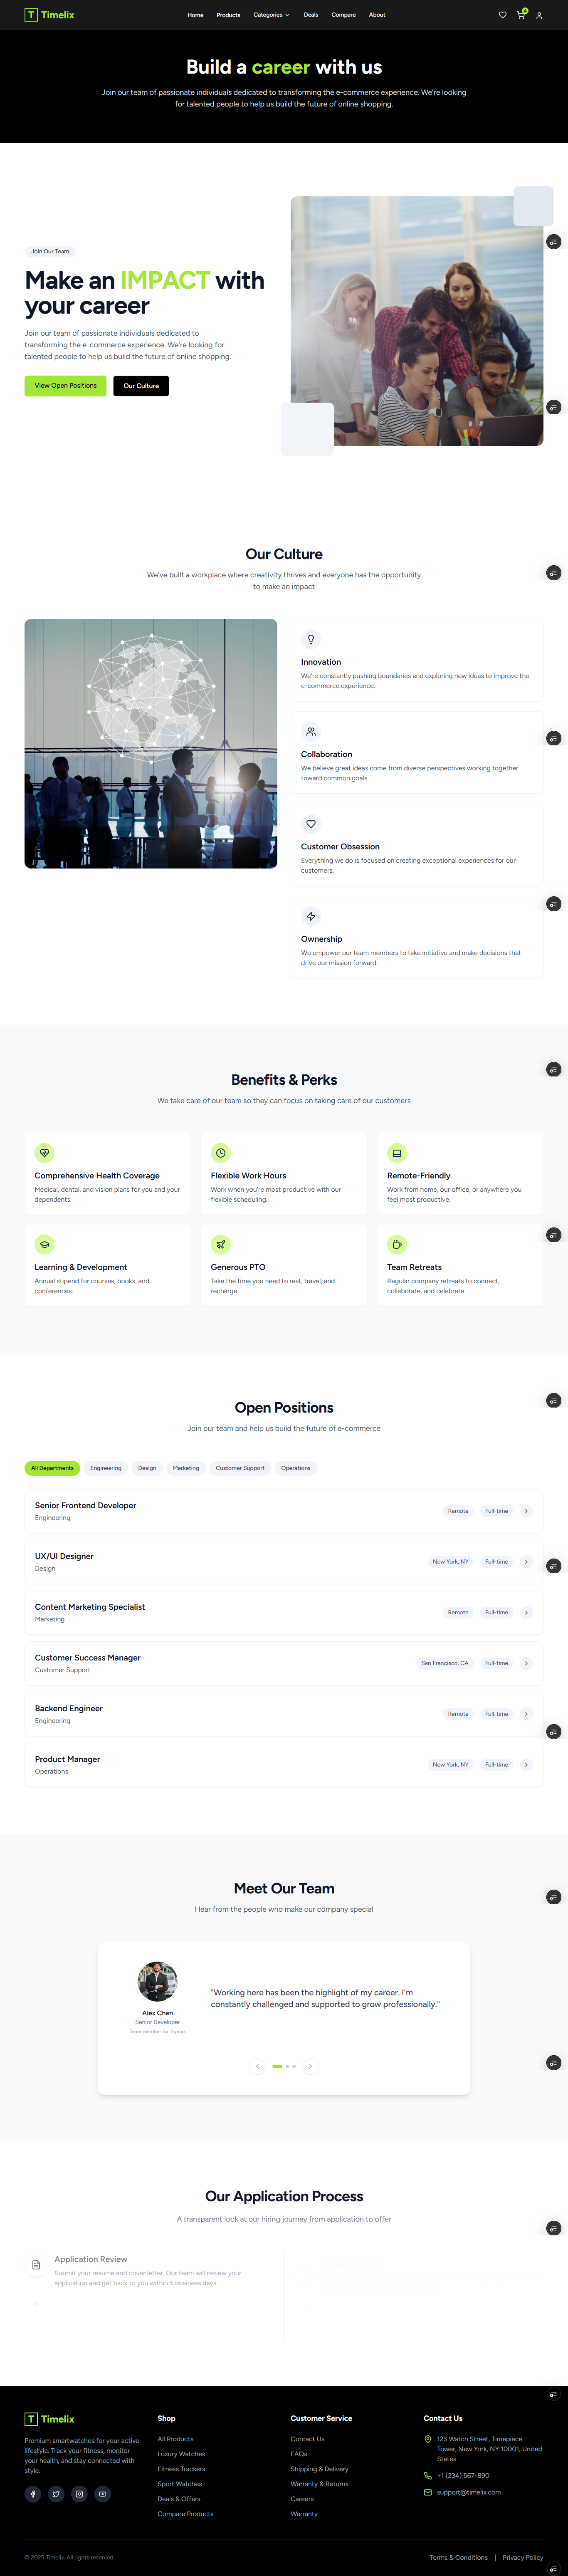Open the Facebook icon in footer
Viewport: 568px width, 2576px height.
point(33,2494)
